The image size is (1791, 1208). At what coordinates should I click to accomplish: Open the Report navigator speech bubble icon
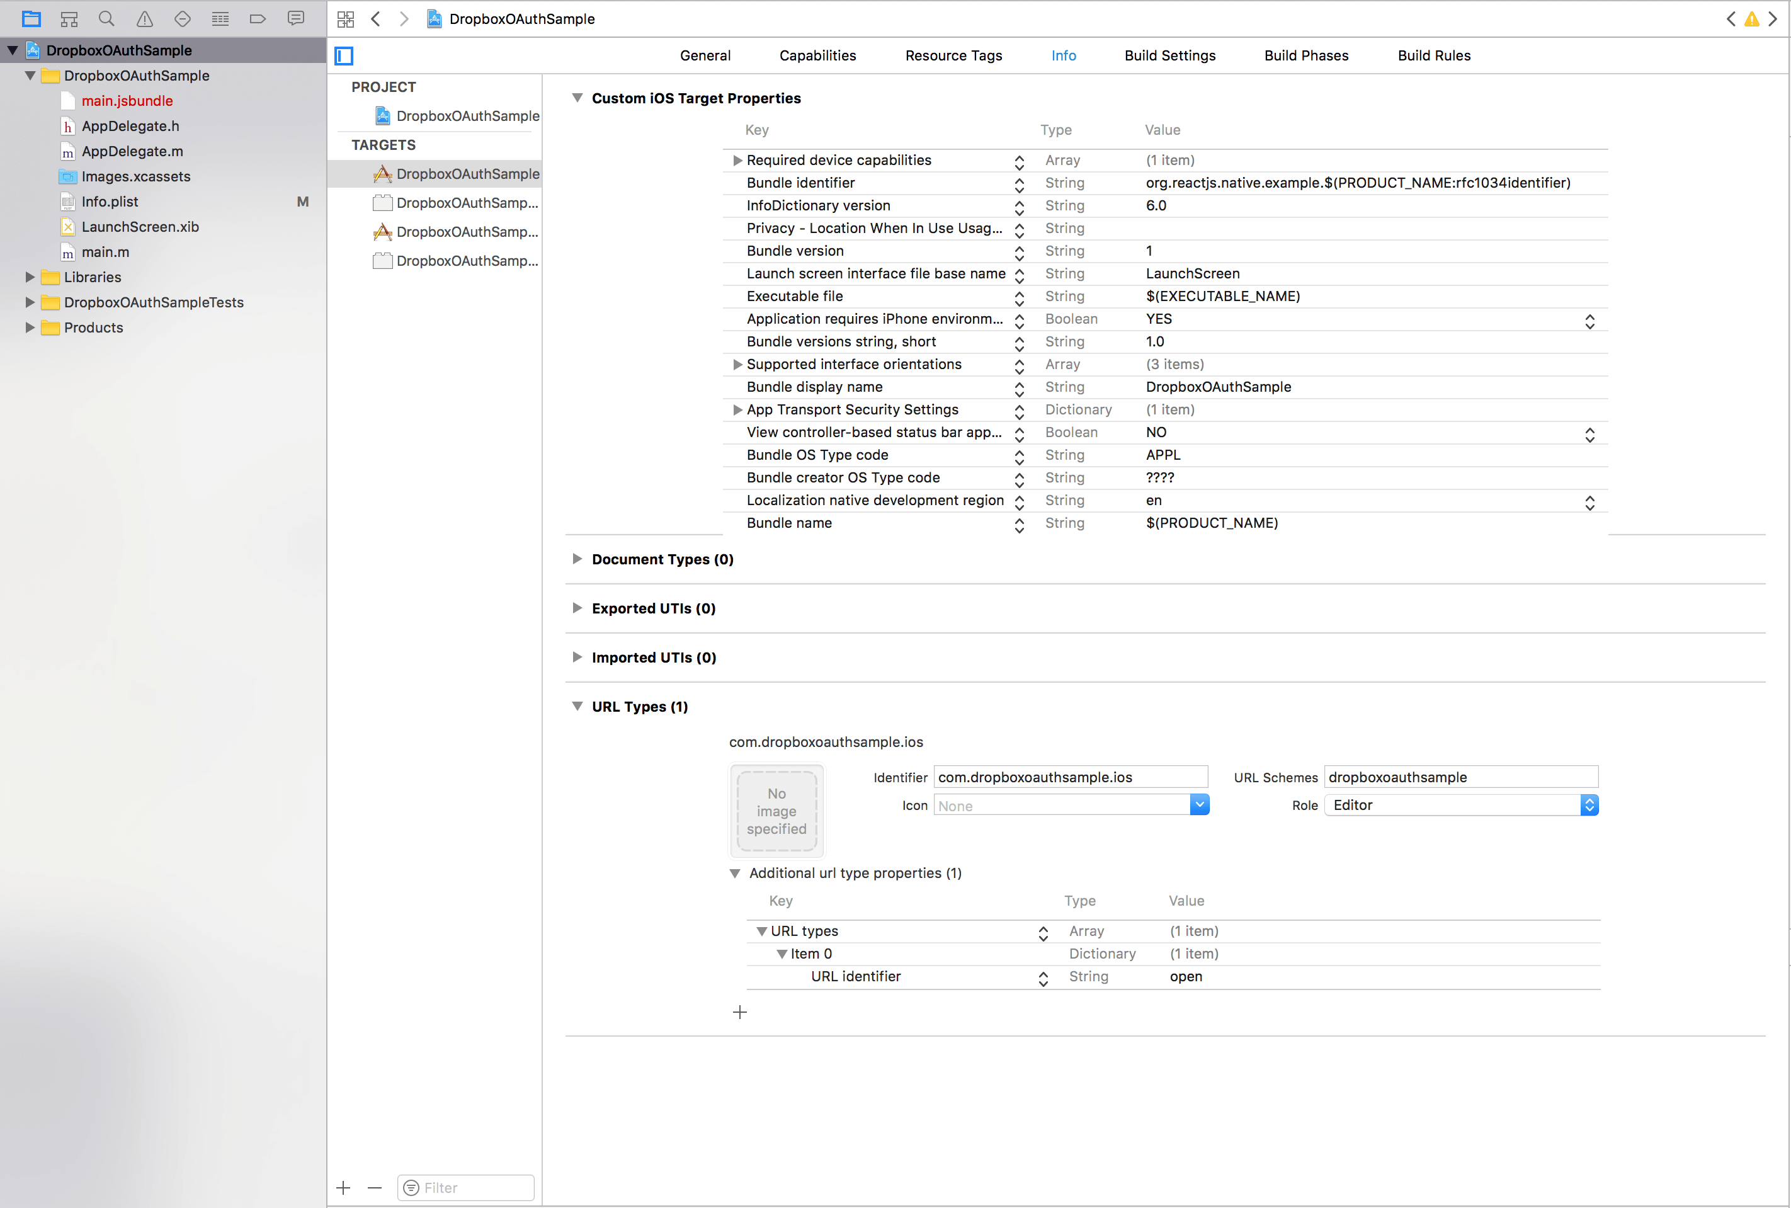click(x=295, y=18)
